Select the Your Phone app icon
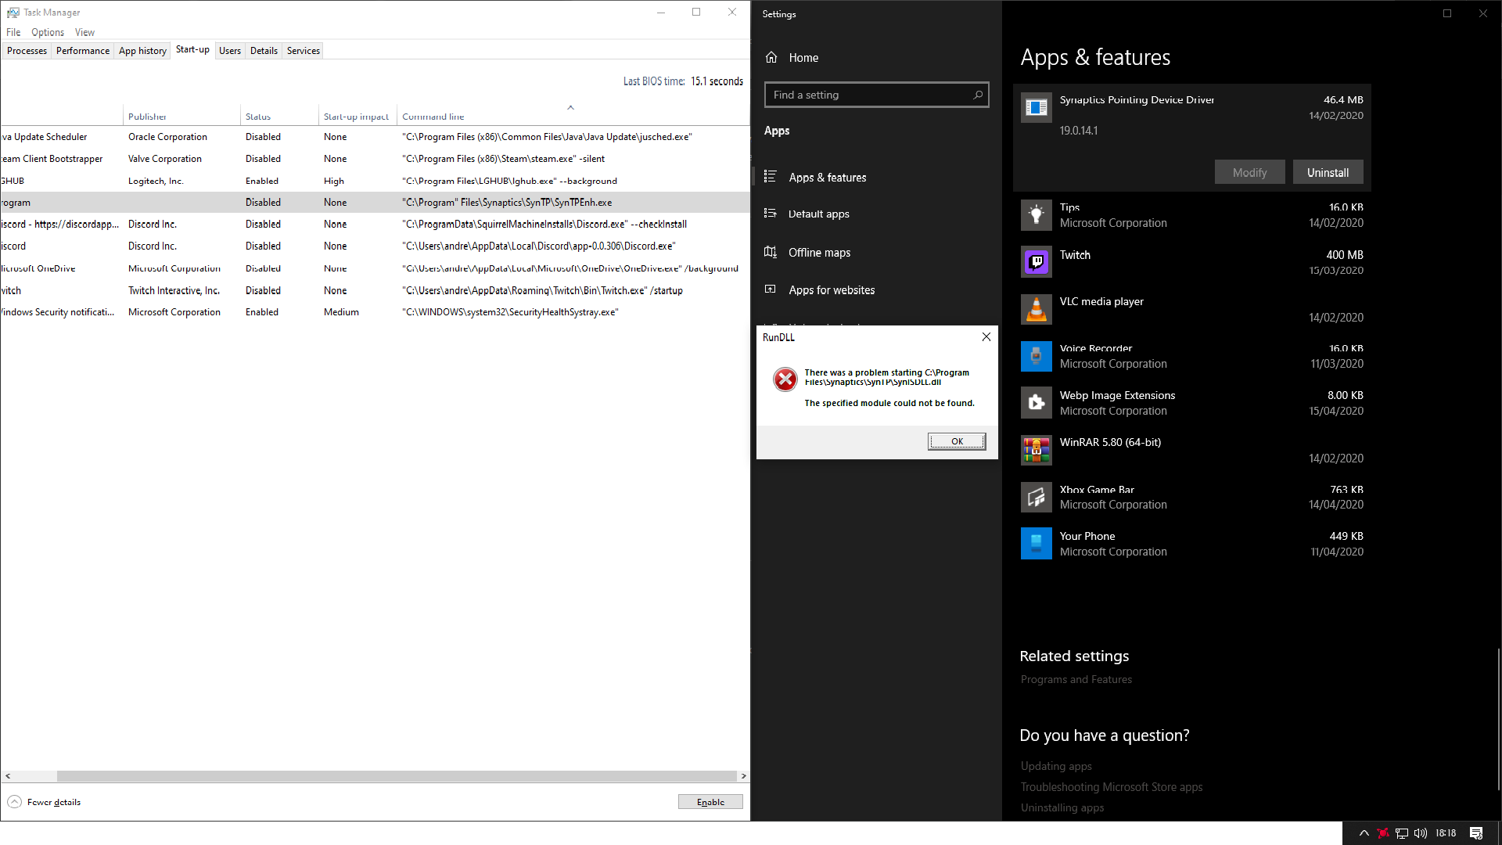 tap(1036, 544)
